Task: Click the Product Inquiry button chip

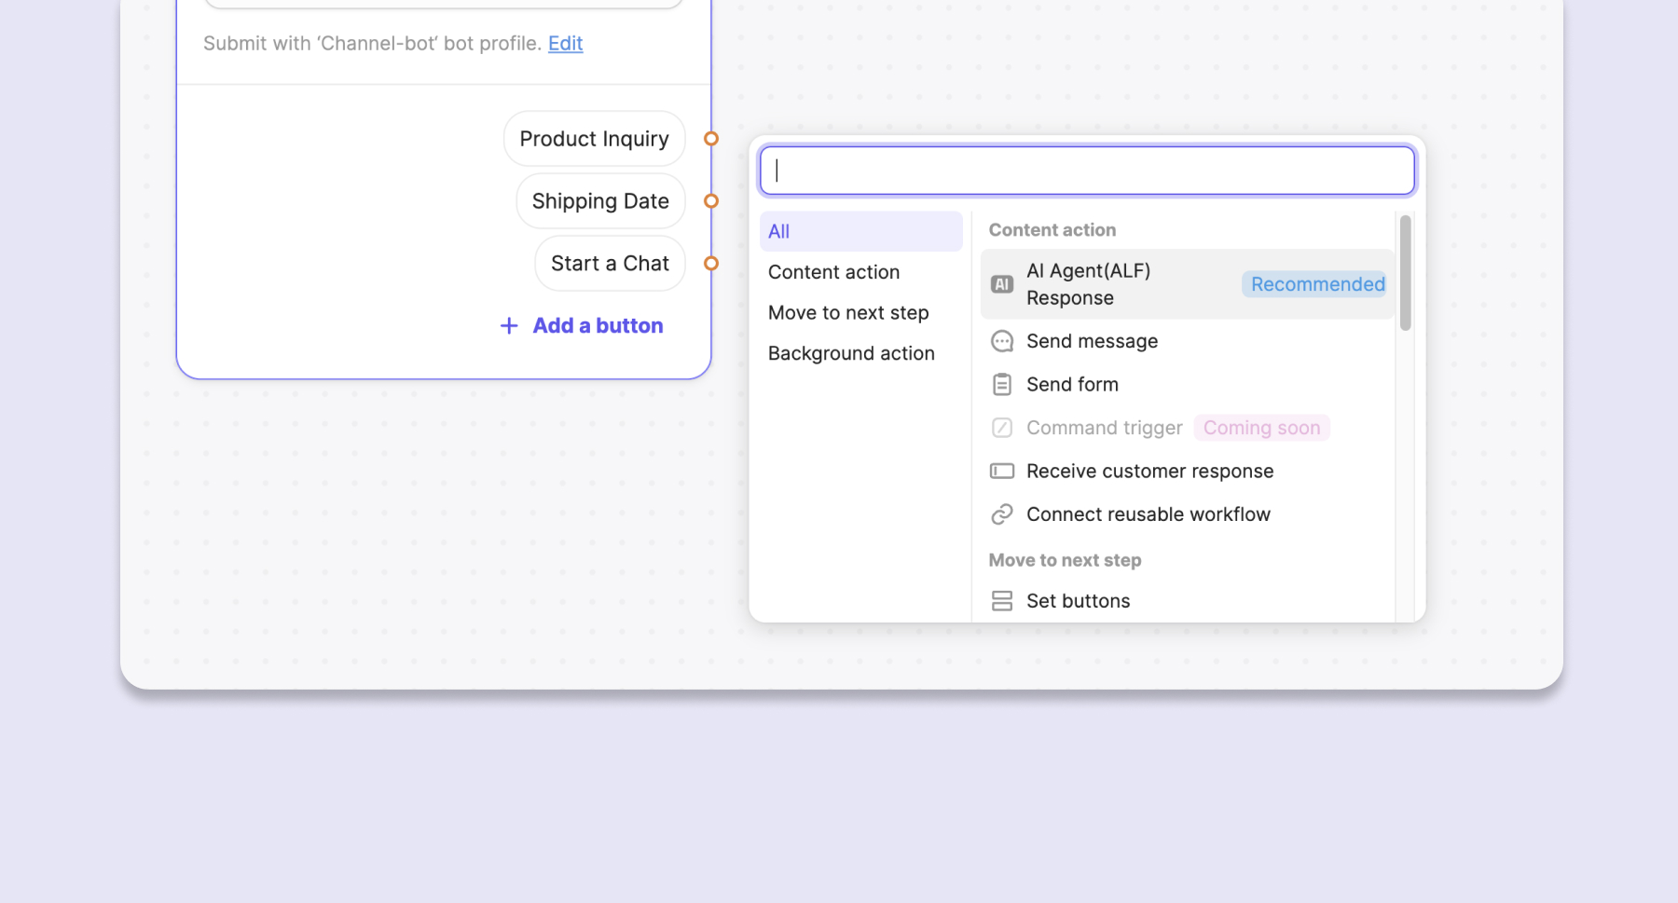Action: click(x=594, y=139)
